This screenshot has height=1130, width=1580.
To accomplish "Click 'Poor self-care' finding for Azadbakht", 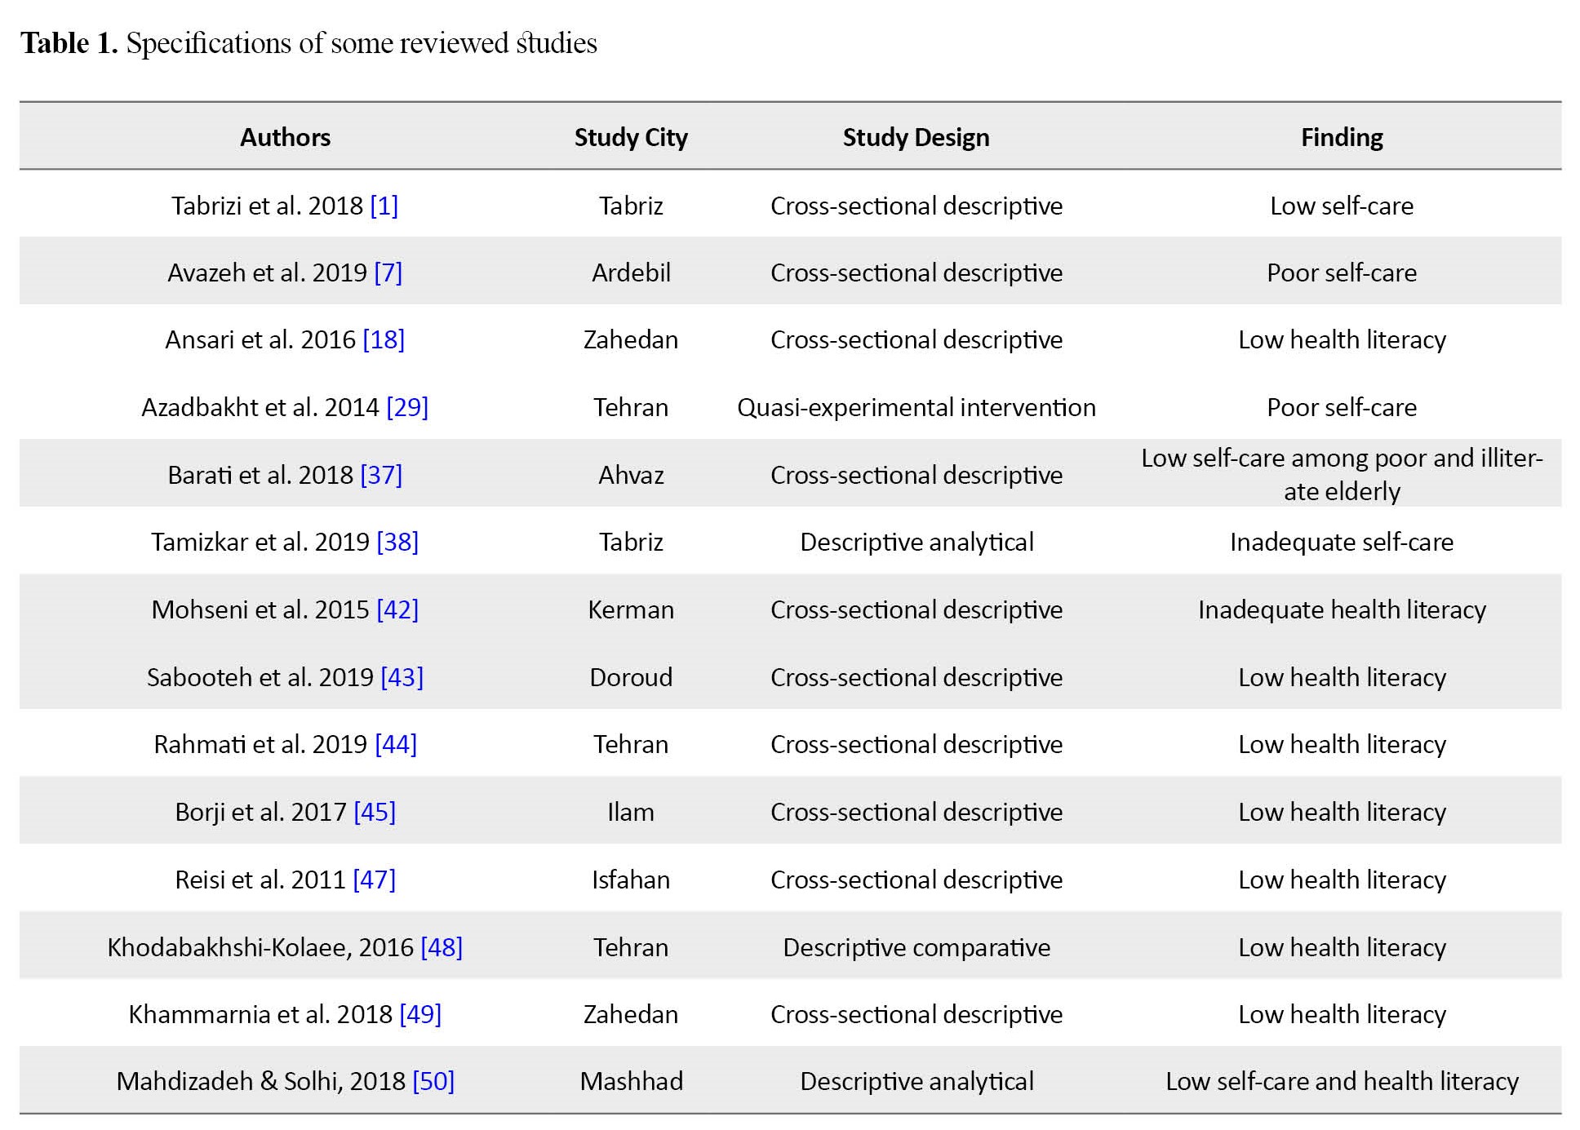I will click(1342, 407).
